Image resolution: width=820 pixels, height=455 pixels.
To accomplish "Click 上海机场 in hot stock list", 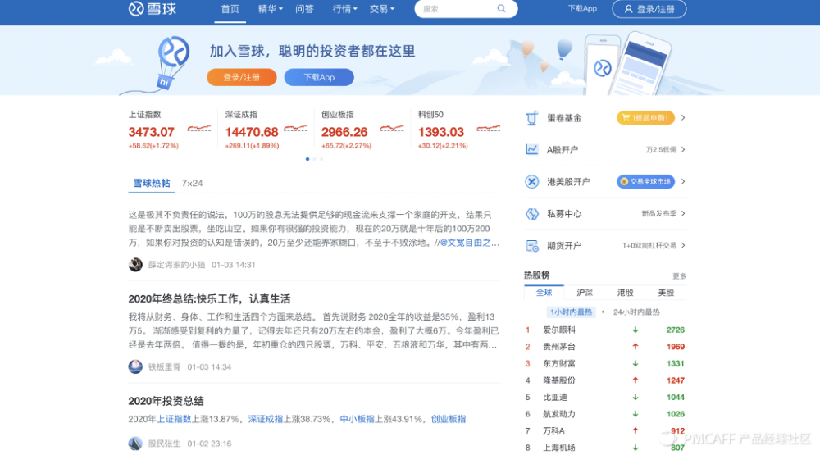I will click(559, 448).
